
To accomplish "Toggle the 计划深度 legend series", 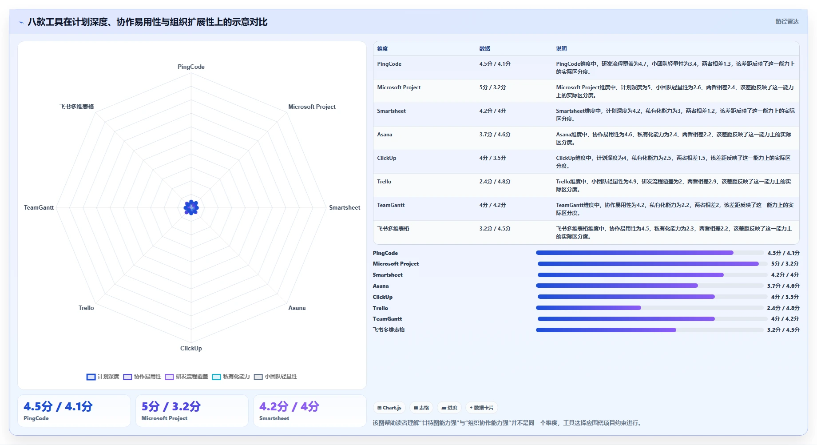I will (103, 377).
